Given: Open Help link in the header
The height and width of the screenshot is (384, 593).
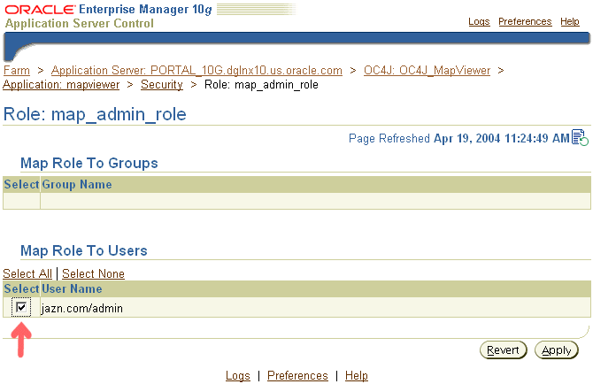Looking at the screenshot, I should pos(570,21).
